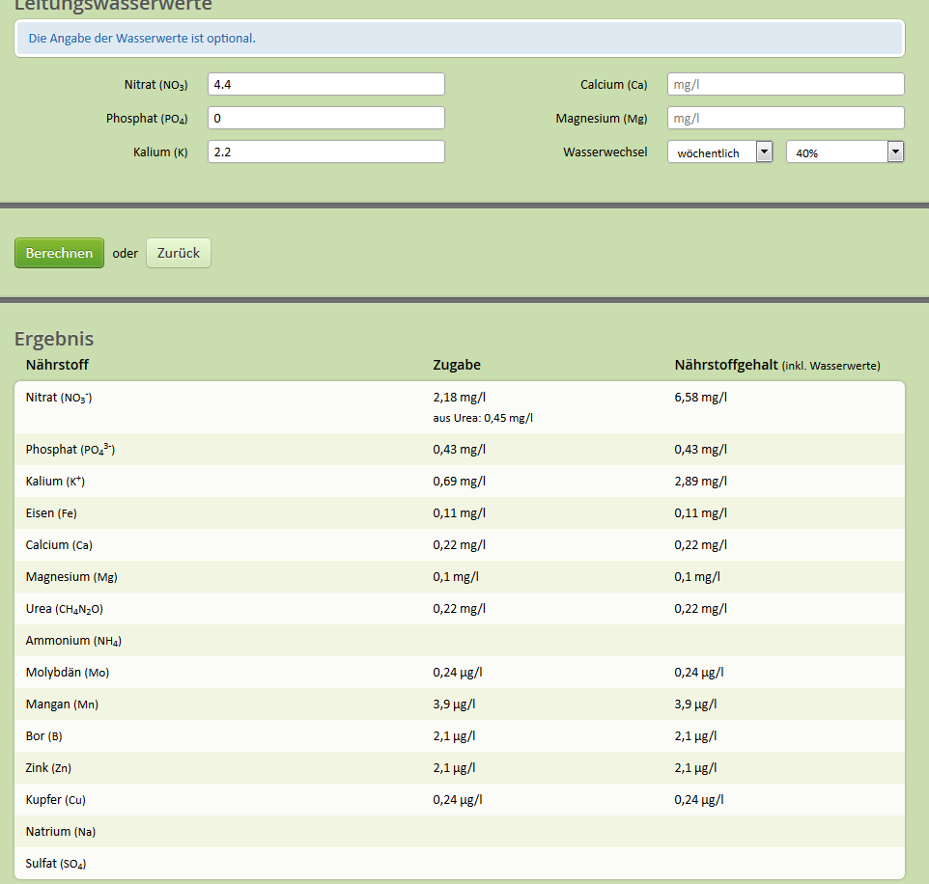Select the Phosphat (PO4 3-) row label
929x884 pixels.
pyautogui.click(x=70, y=449)
